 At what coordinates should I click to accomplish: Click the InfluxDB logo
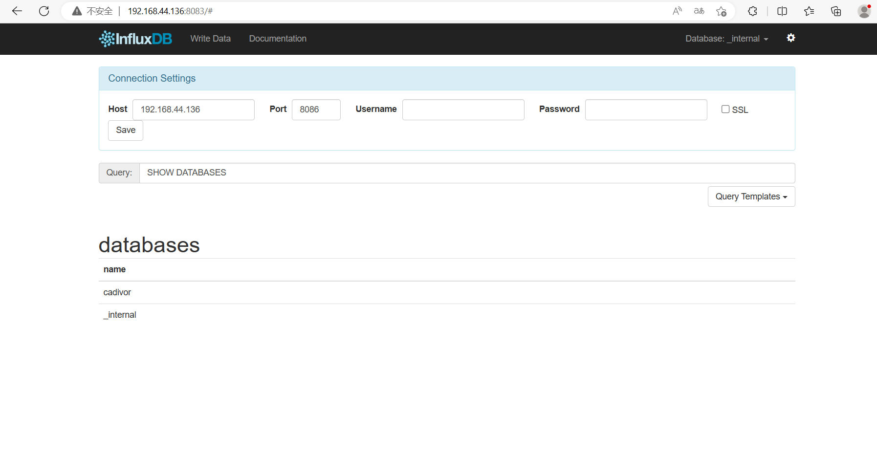(135, 39)
